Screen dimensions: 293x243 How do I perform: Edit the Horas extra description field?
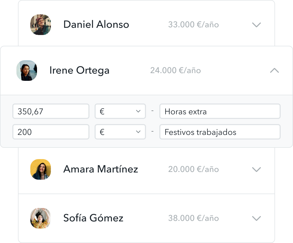point(220,111)
